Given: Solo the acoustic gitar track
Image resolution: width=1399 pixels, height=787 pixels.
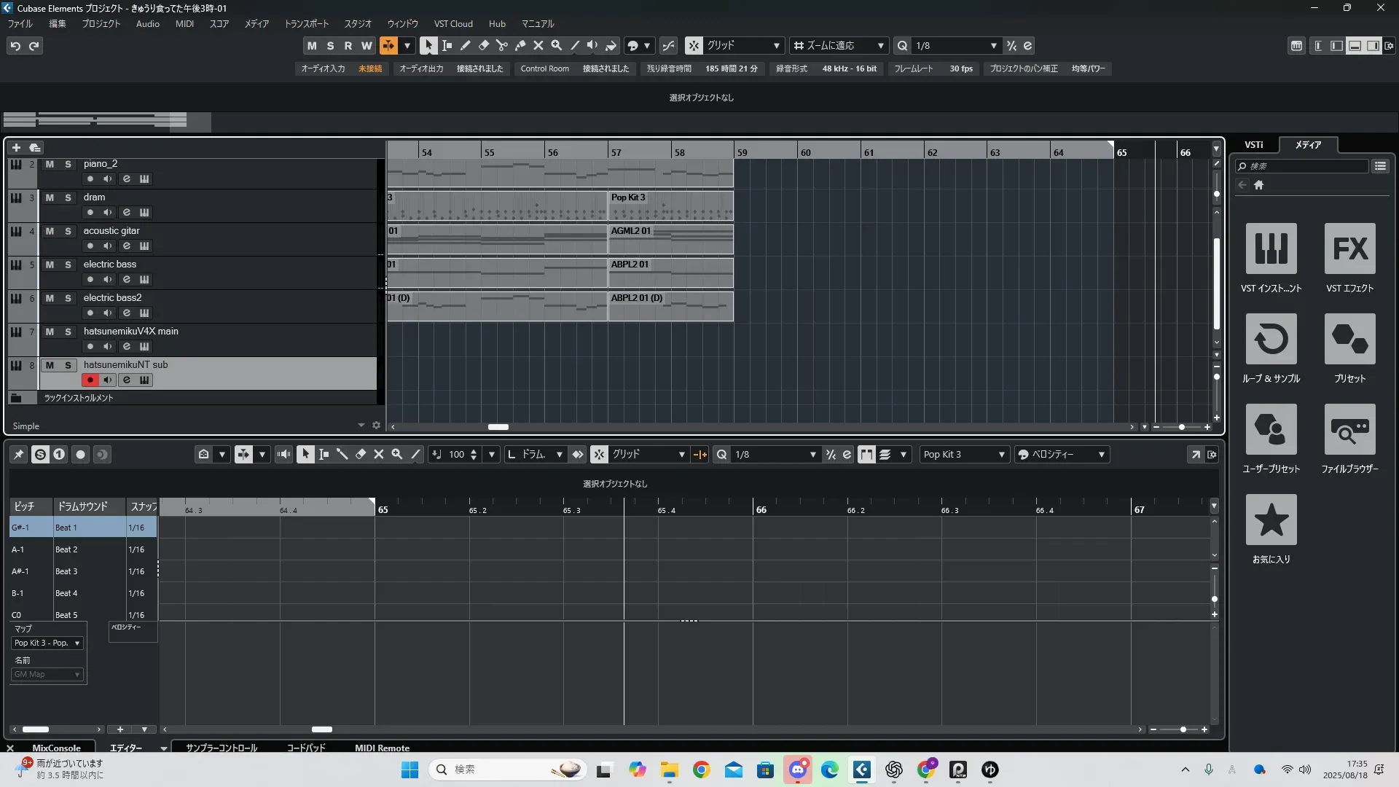Looking at the screenshot, I should coord(68,231).
